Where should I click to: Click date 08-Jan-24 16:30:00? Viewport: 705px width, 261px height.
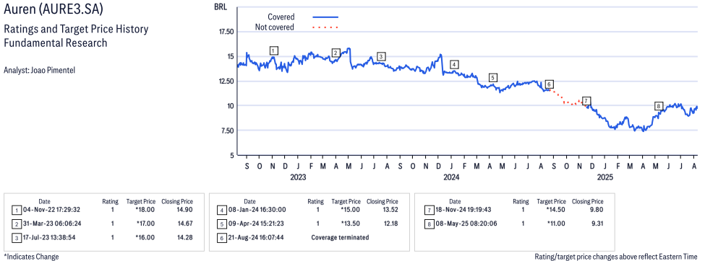257,210
